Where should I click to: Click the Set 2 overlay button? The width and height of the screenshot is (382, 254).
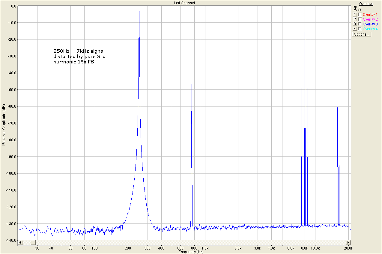tap(355, 19)
